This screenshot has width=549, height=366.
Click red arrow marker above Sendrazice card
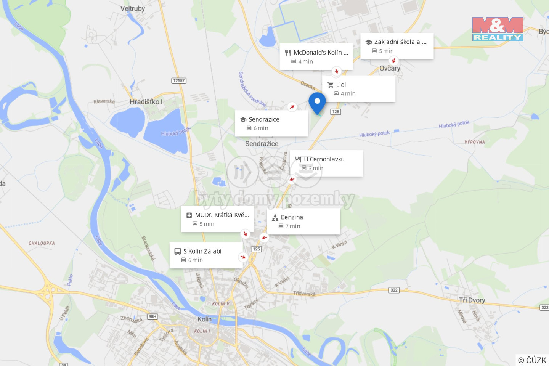click(x=292, y=107)
